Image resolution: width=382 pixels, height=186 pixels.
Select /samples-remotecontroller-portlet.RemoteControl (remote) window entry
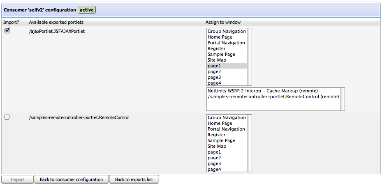coord(273,96)
